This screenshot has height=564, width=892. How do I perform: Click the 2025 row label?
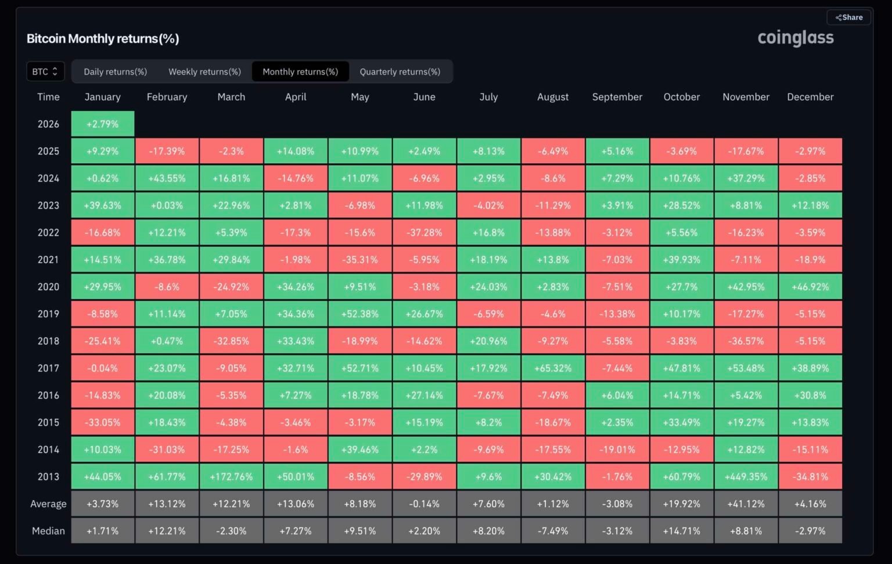48,151
